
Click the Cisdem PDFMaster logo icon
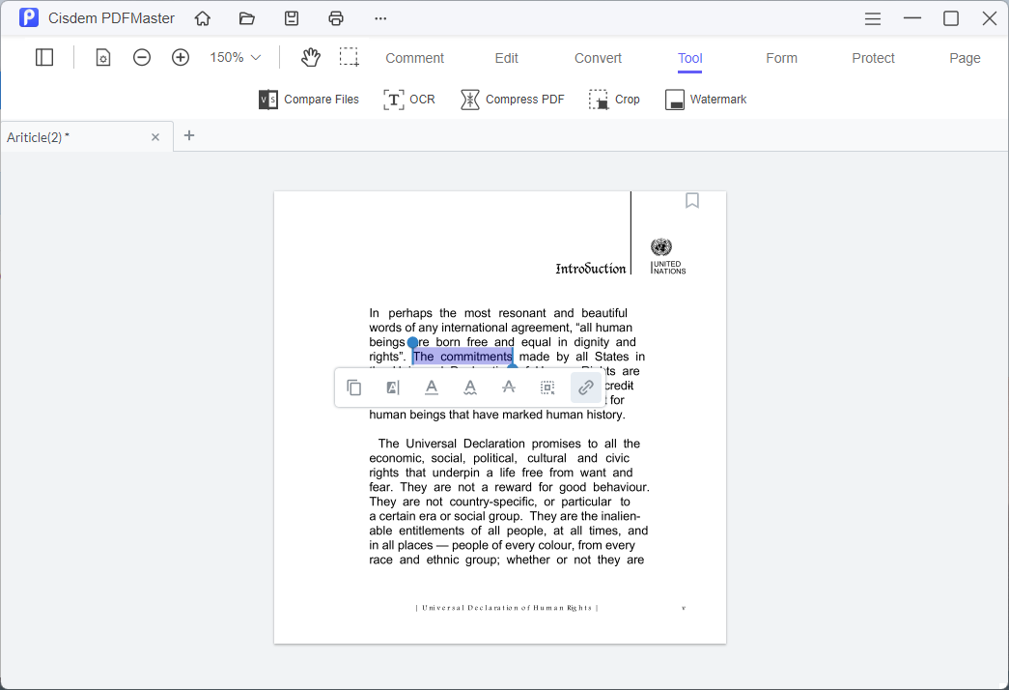click(x=29, y=18)
